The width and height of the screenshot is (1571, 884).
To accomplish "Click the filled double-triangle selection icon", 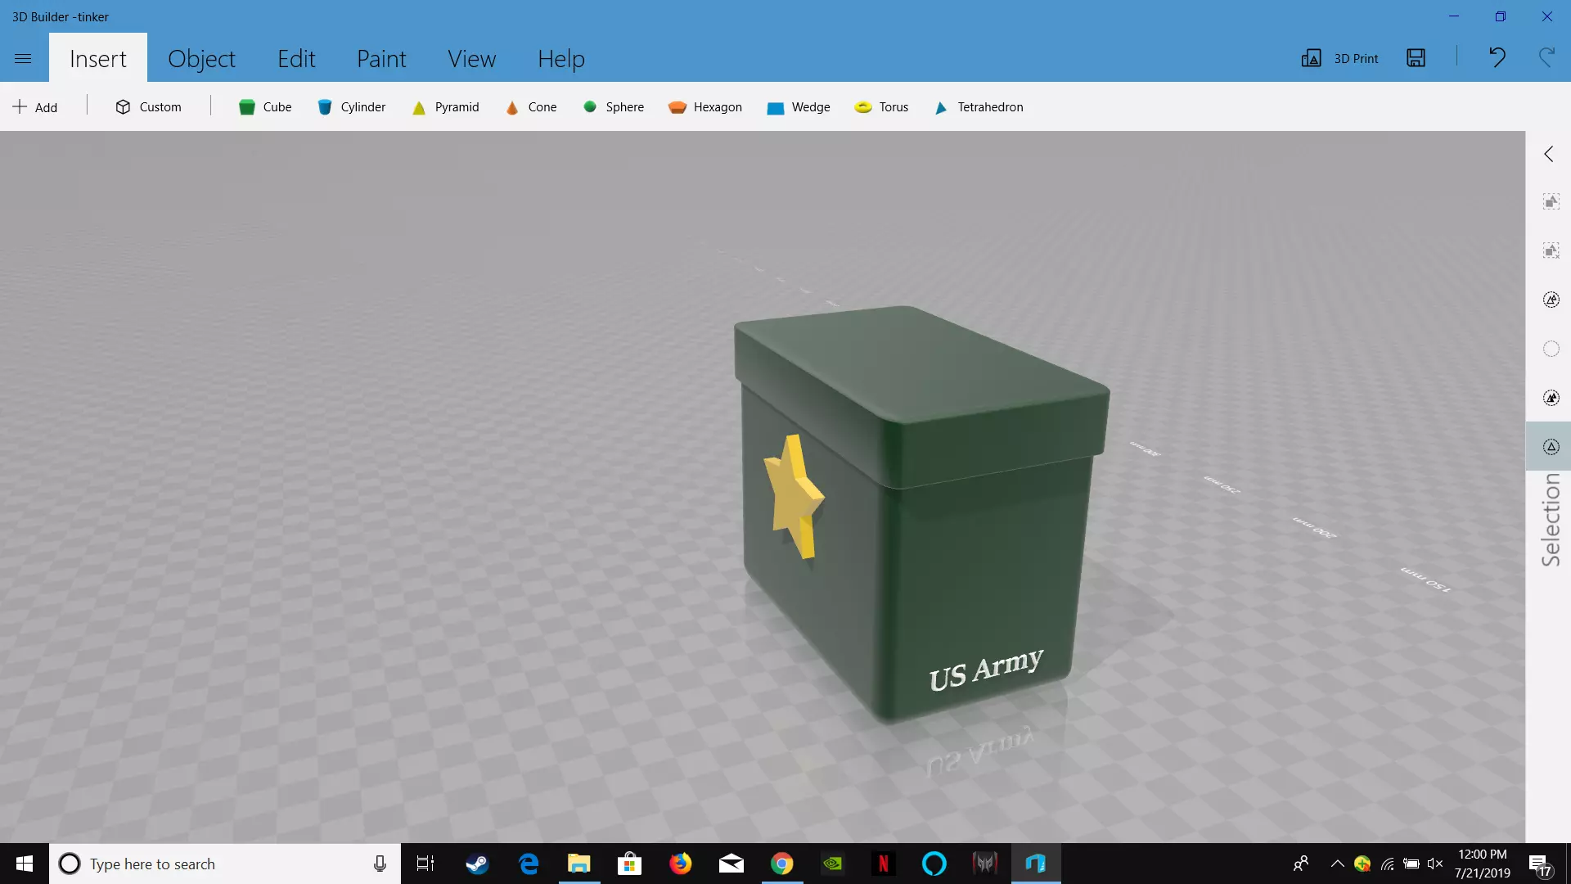I will [1551, 398].
